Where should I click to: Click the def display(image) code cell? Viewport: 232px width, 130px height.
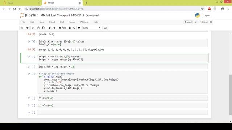coord(123,82)
